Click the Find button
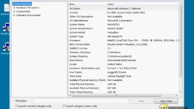 coord(141,101)
